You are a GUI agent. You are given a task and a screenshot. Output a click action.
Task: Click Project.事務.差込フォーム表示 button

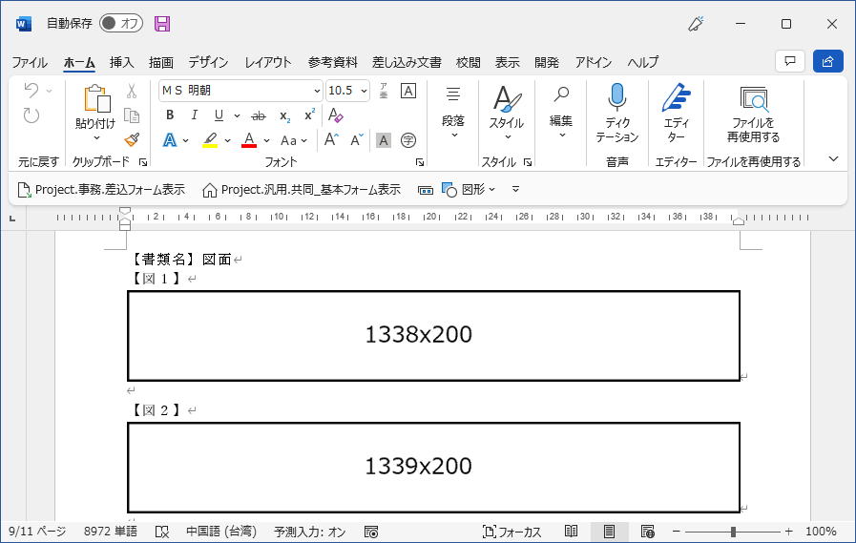tap(102, 190)
